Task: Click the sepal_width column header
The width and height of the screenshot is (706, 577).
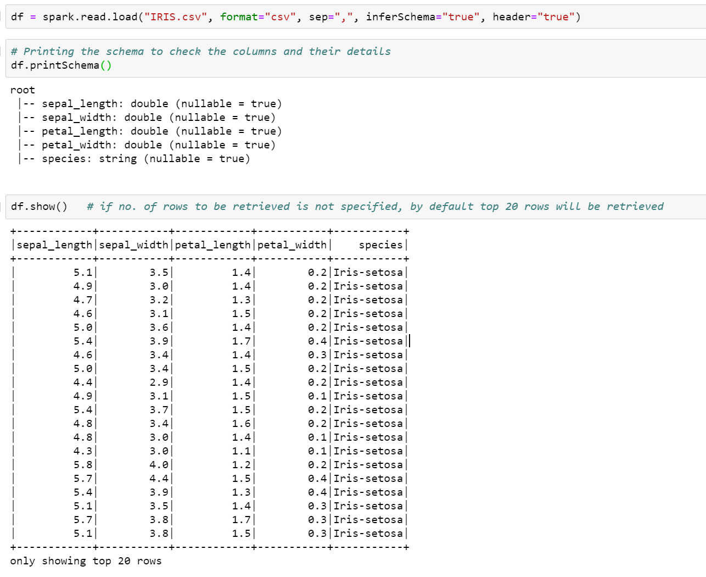Action: [x=133, y=245]
